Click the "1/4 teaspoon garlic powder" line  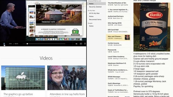tap(146, 74)
